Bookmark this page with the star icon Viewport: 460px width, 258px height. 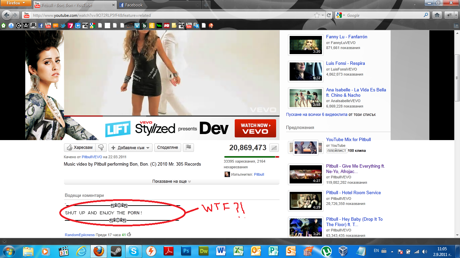(317, 15)
